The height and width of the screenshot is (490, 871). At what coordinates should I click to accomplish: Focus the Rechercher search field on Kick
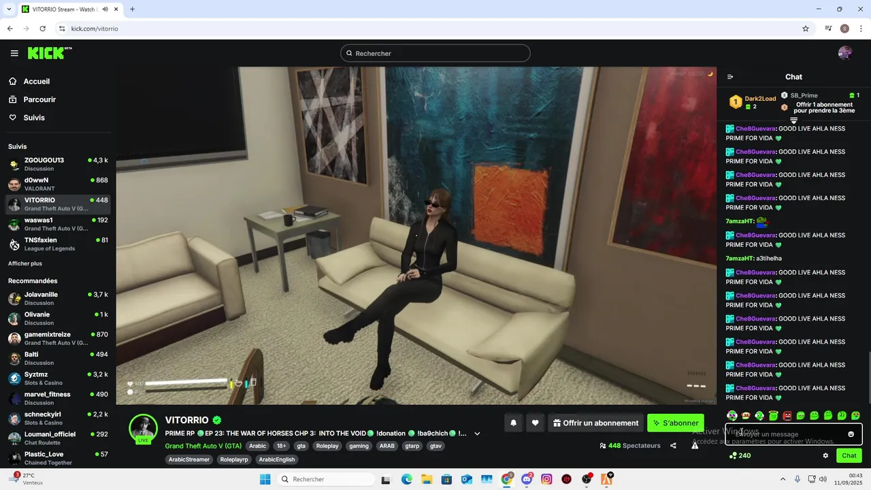(x=435, y=53)
